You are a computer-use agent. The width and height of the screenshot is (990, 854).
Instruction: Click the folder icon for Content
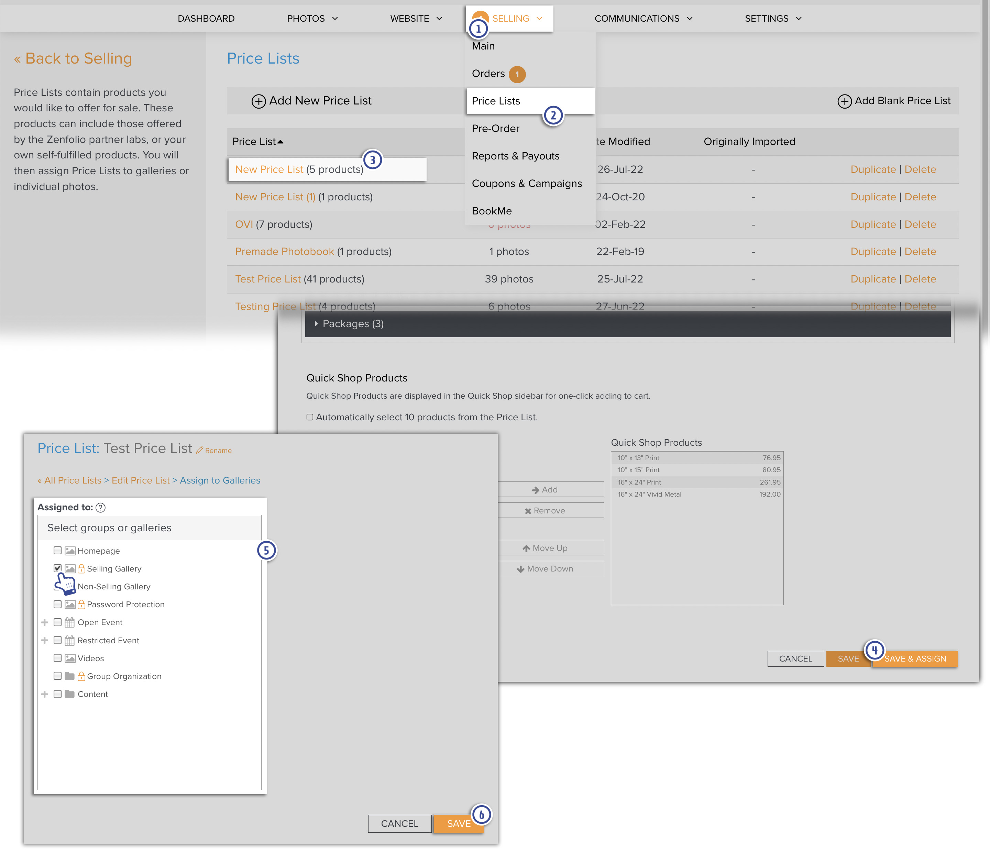pos(70,694)
